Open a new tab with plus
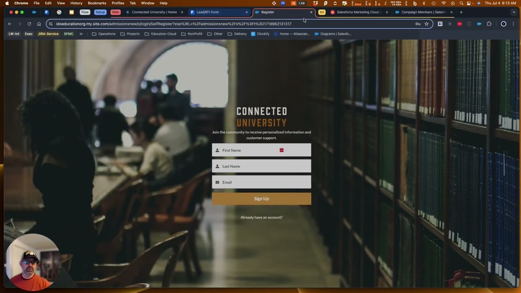This screenshot has width=521, height=293. click(461, 12)
